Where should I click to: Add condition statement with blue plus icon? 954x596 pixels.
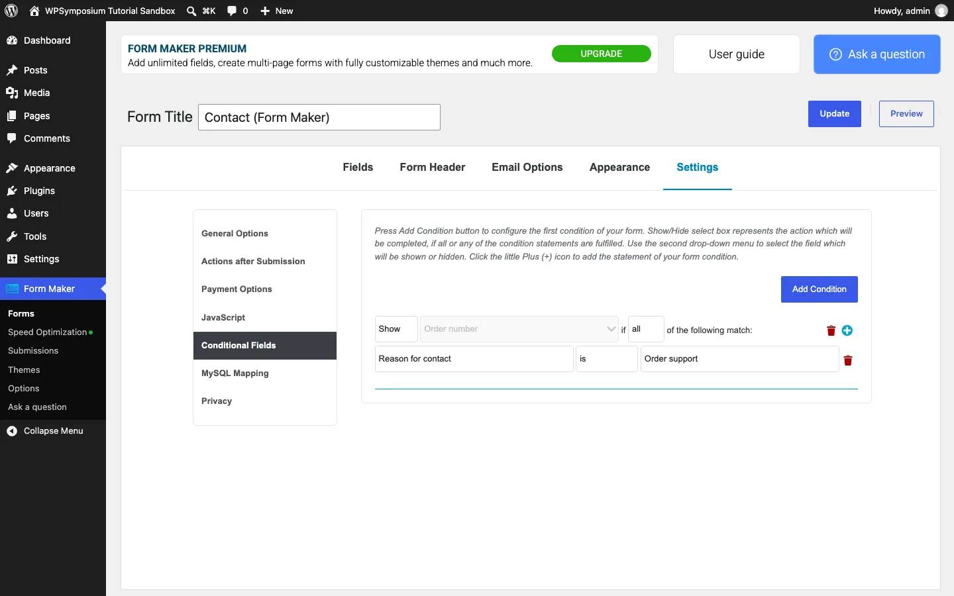847,330
